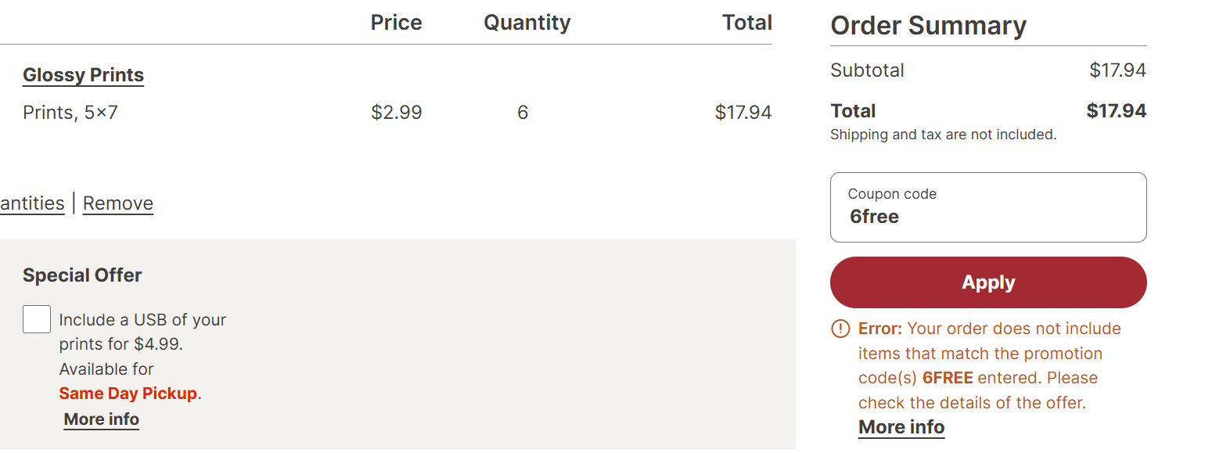Check the Include a USB checkbox

point(37,319)
